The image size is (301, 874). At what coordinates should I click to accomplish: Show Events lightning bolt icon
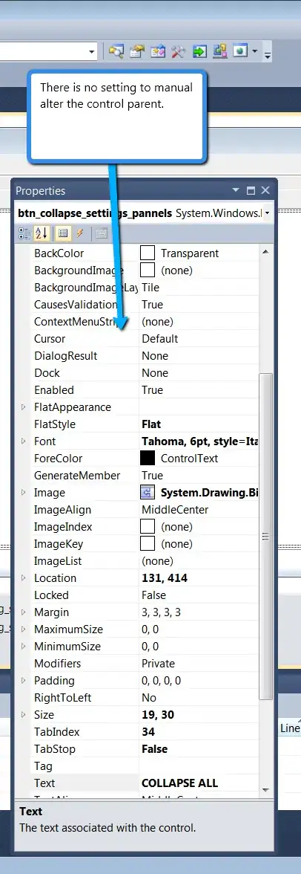80,233
